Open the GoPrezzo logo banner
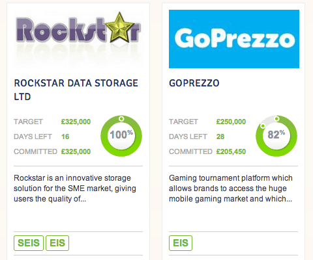The height and width of the screenshot is (260, 313). pyautogui.click(x=234, y=39)
